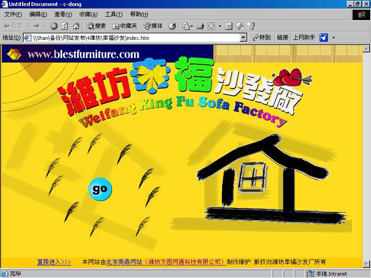
Task: Click the Go (转到) button
Action: pos(262,38)
